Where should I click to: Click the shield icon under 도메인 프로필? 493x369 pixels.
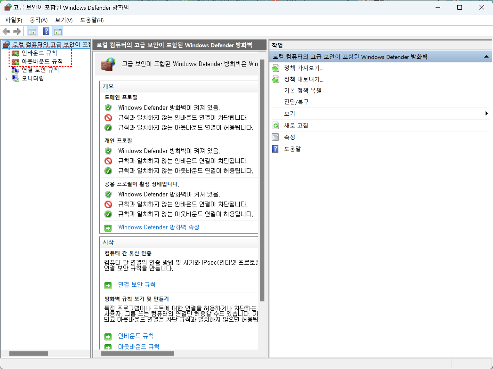point(108,108)
